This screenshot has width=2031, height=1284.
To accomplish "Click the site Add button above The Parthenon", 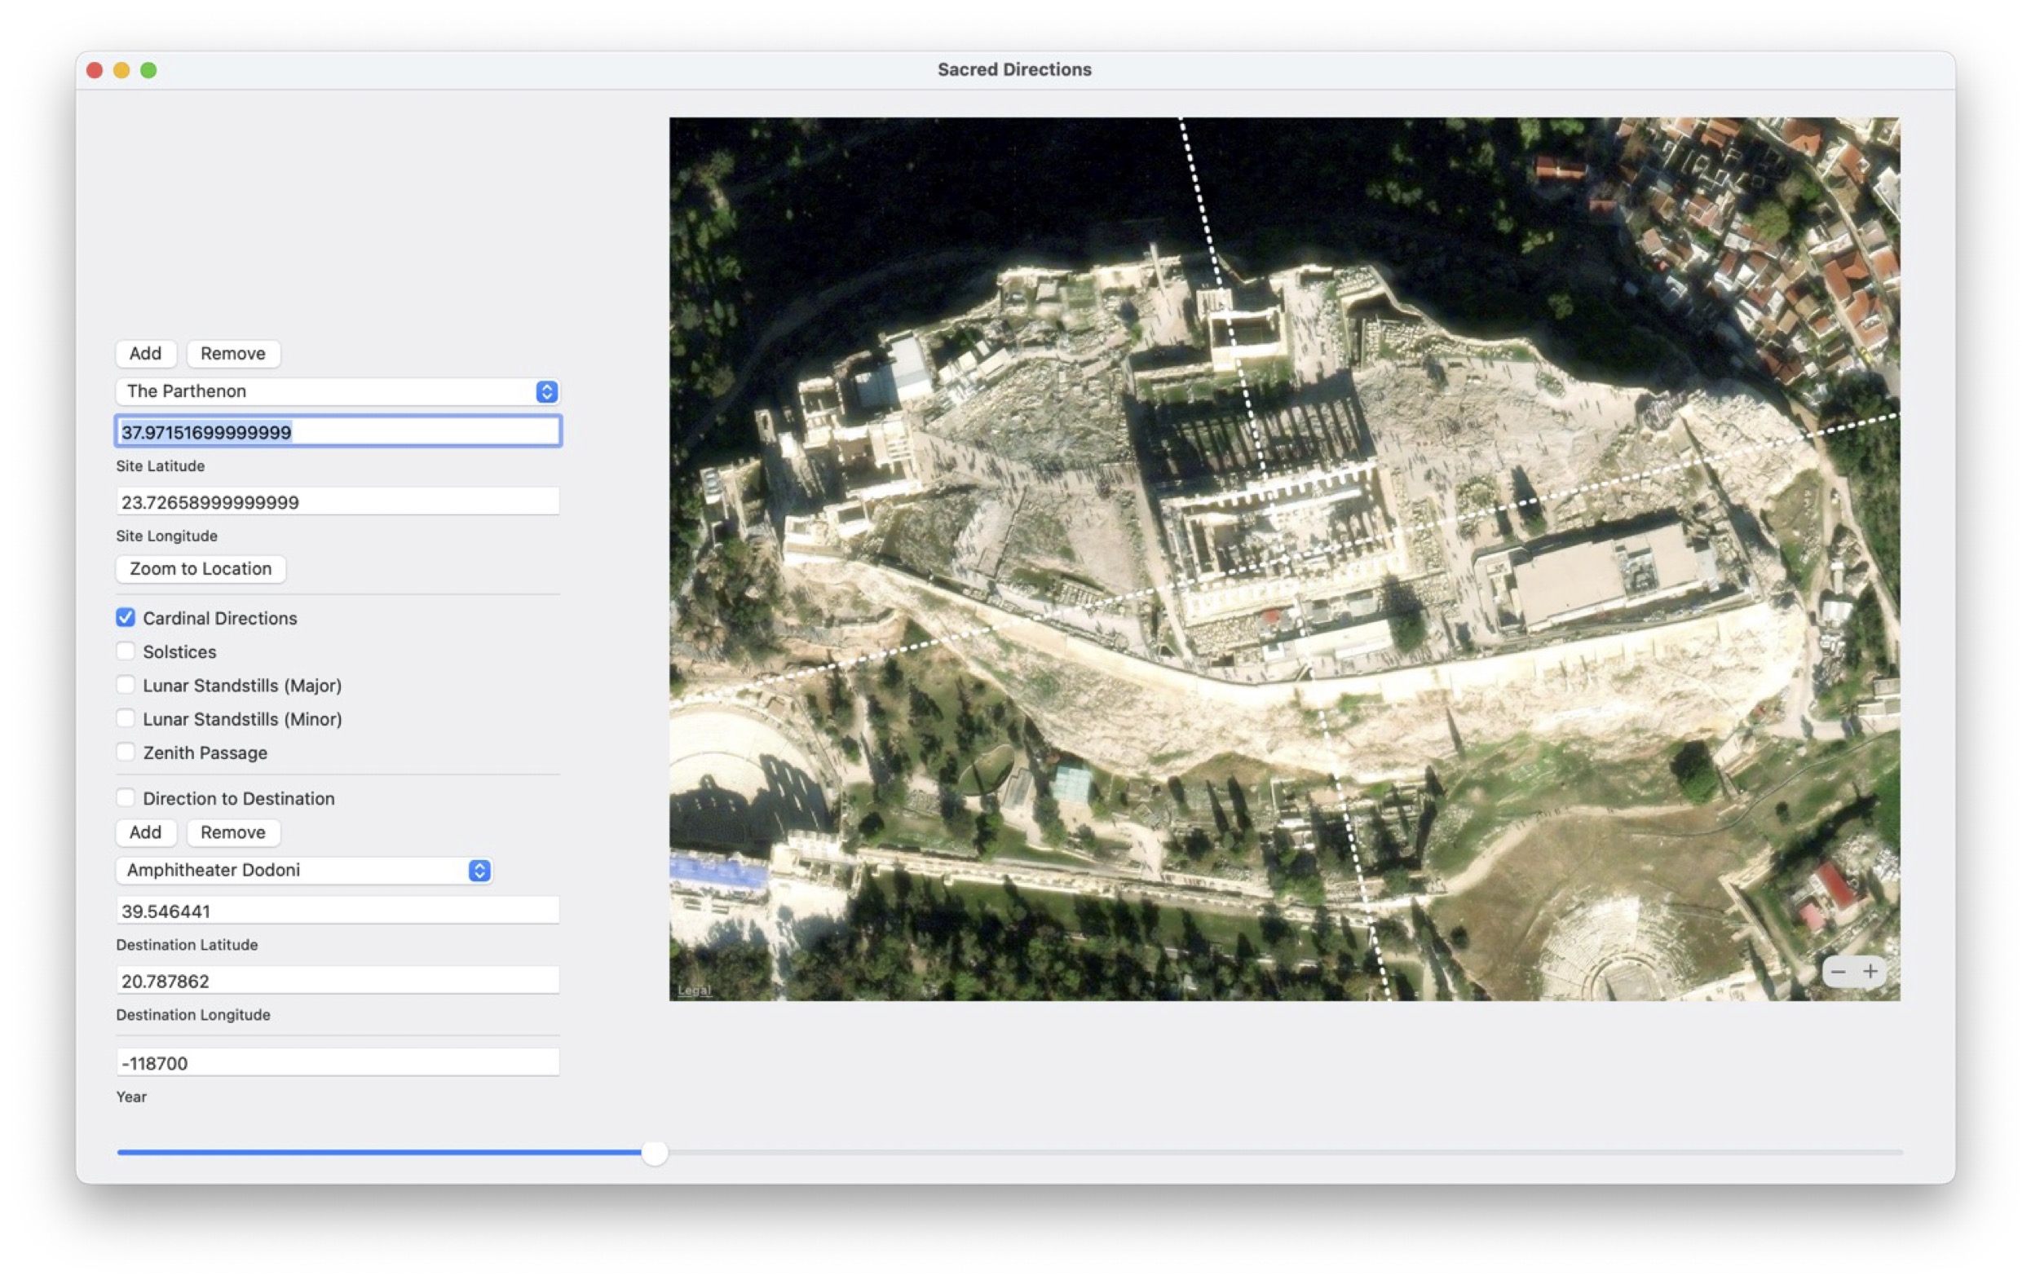I will point(145,353).
